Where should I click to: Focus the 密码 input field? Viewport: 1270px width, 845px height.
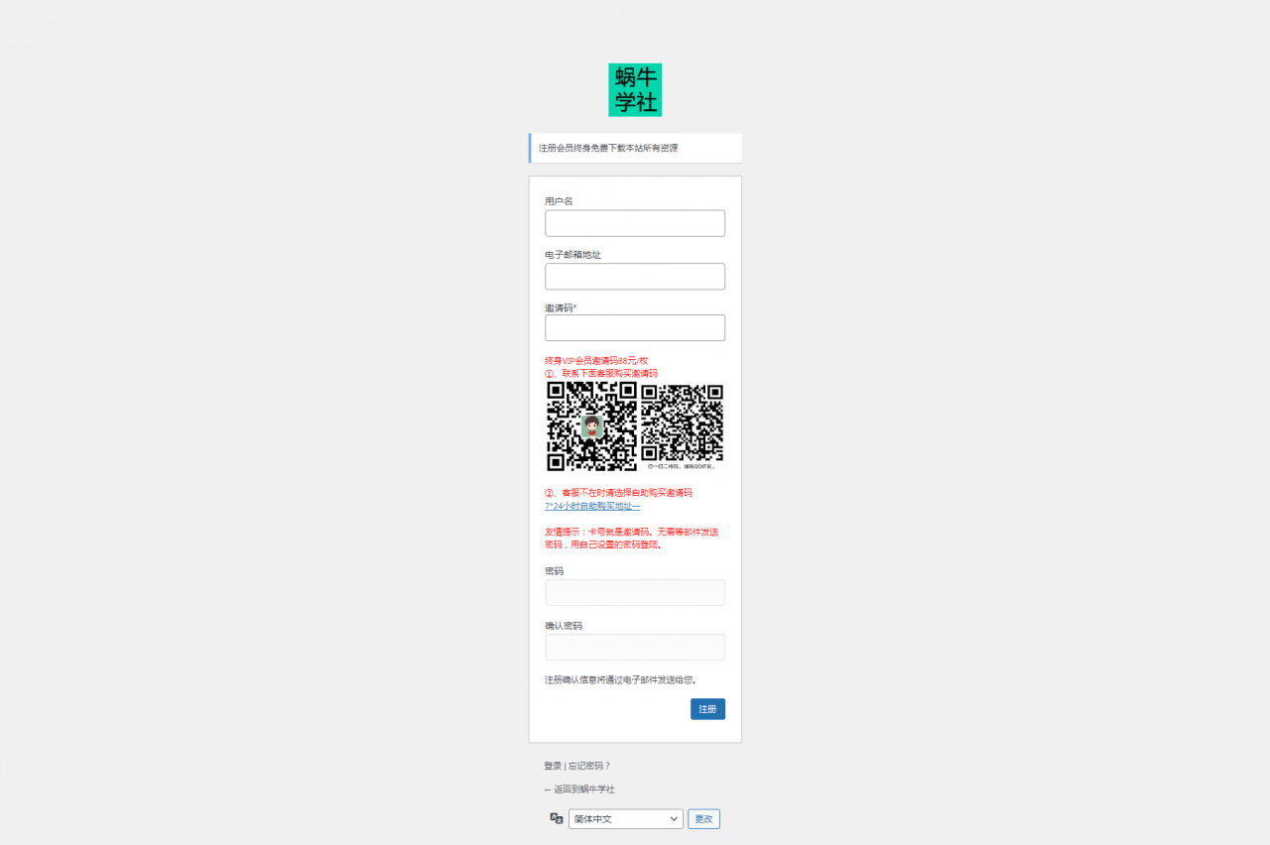[635, 592]
